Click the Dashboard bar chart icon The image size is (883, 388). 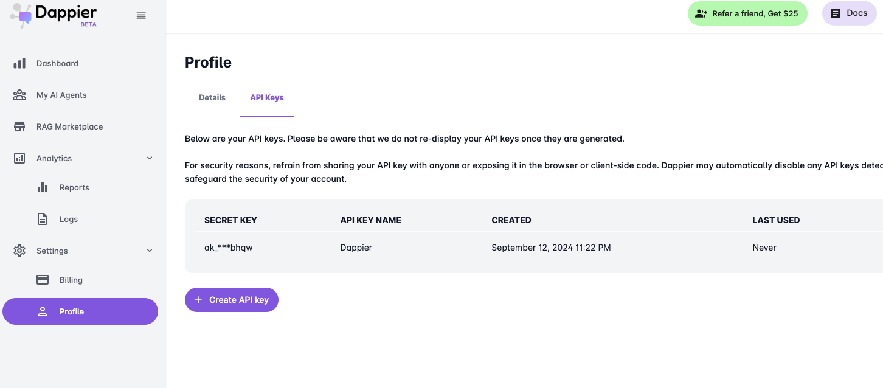[19, 63]
